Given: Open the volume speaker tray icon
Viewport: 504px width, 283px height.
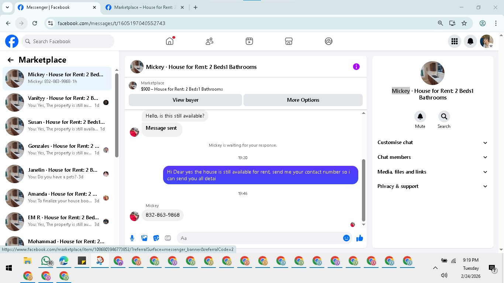Looking at the screenshot, I should click(444, 275).
